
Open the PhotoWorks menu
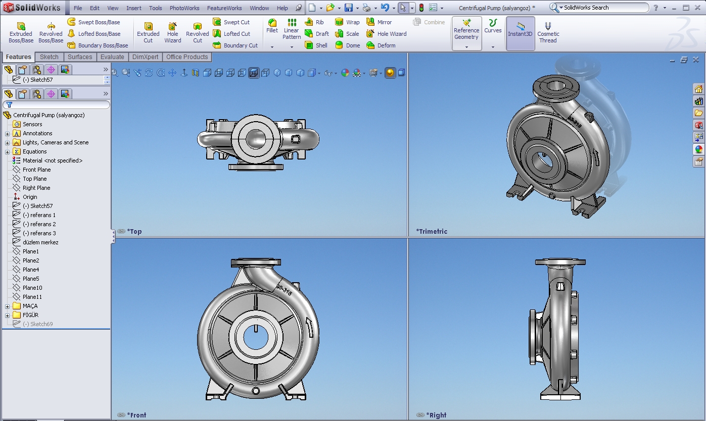pos(184,8)
